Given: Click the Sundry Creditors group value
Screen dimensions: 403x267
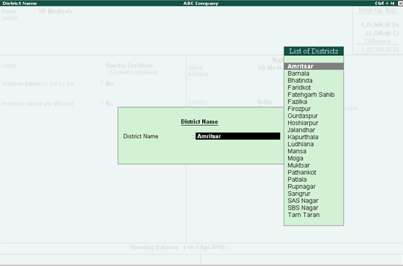Looking at the screenshot, I should pos(129,65).
